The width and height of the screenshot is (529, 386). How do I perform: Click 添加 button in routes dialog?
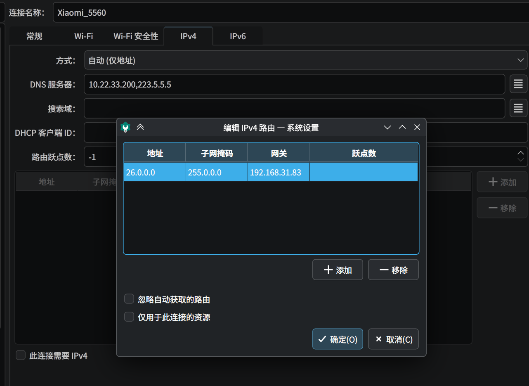pyautogui.click(x=338, y=270)
